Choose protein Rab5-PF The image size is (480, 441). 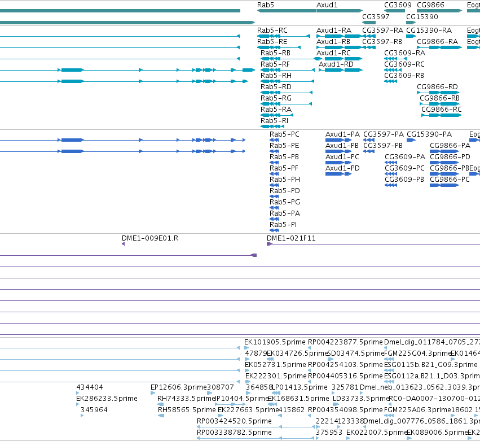pos(284,169)
